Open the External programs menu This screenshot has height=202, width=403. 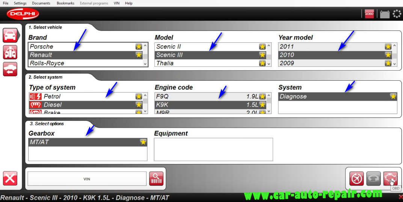click(94, 3)
